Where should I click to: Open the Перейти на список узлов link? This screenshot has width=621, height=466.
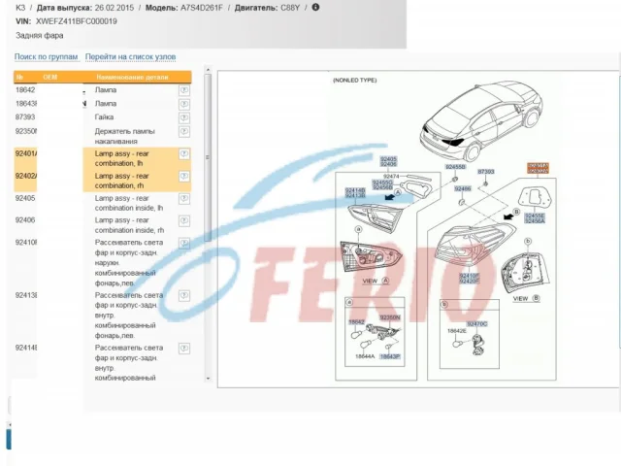click(x=131, y=57)
